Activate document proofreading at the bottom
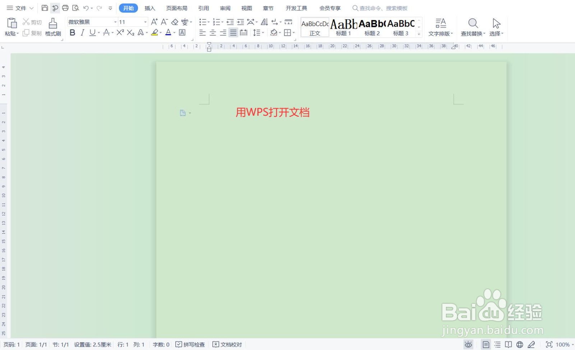The height and width of the screenshot is (350, 575). click(x=227, y=344)
